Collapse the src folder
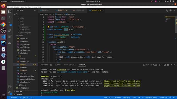This screenshot has width=177, height=99. click(20, 56)
